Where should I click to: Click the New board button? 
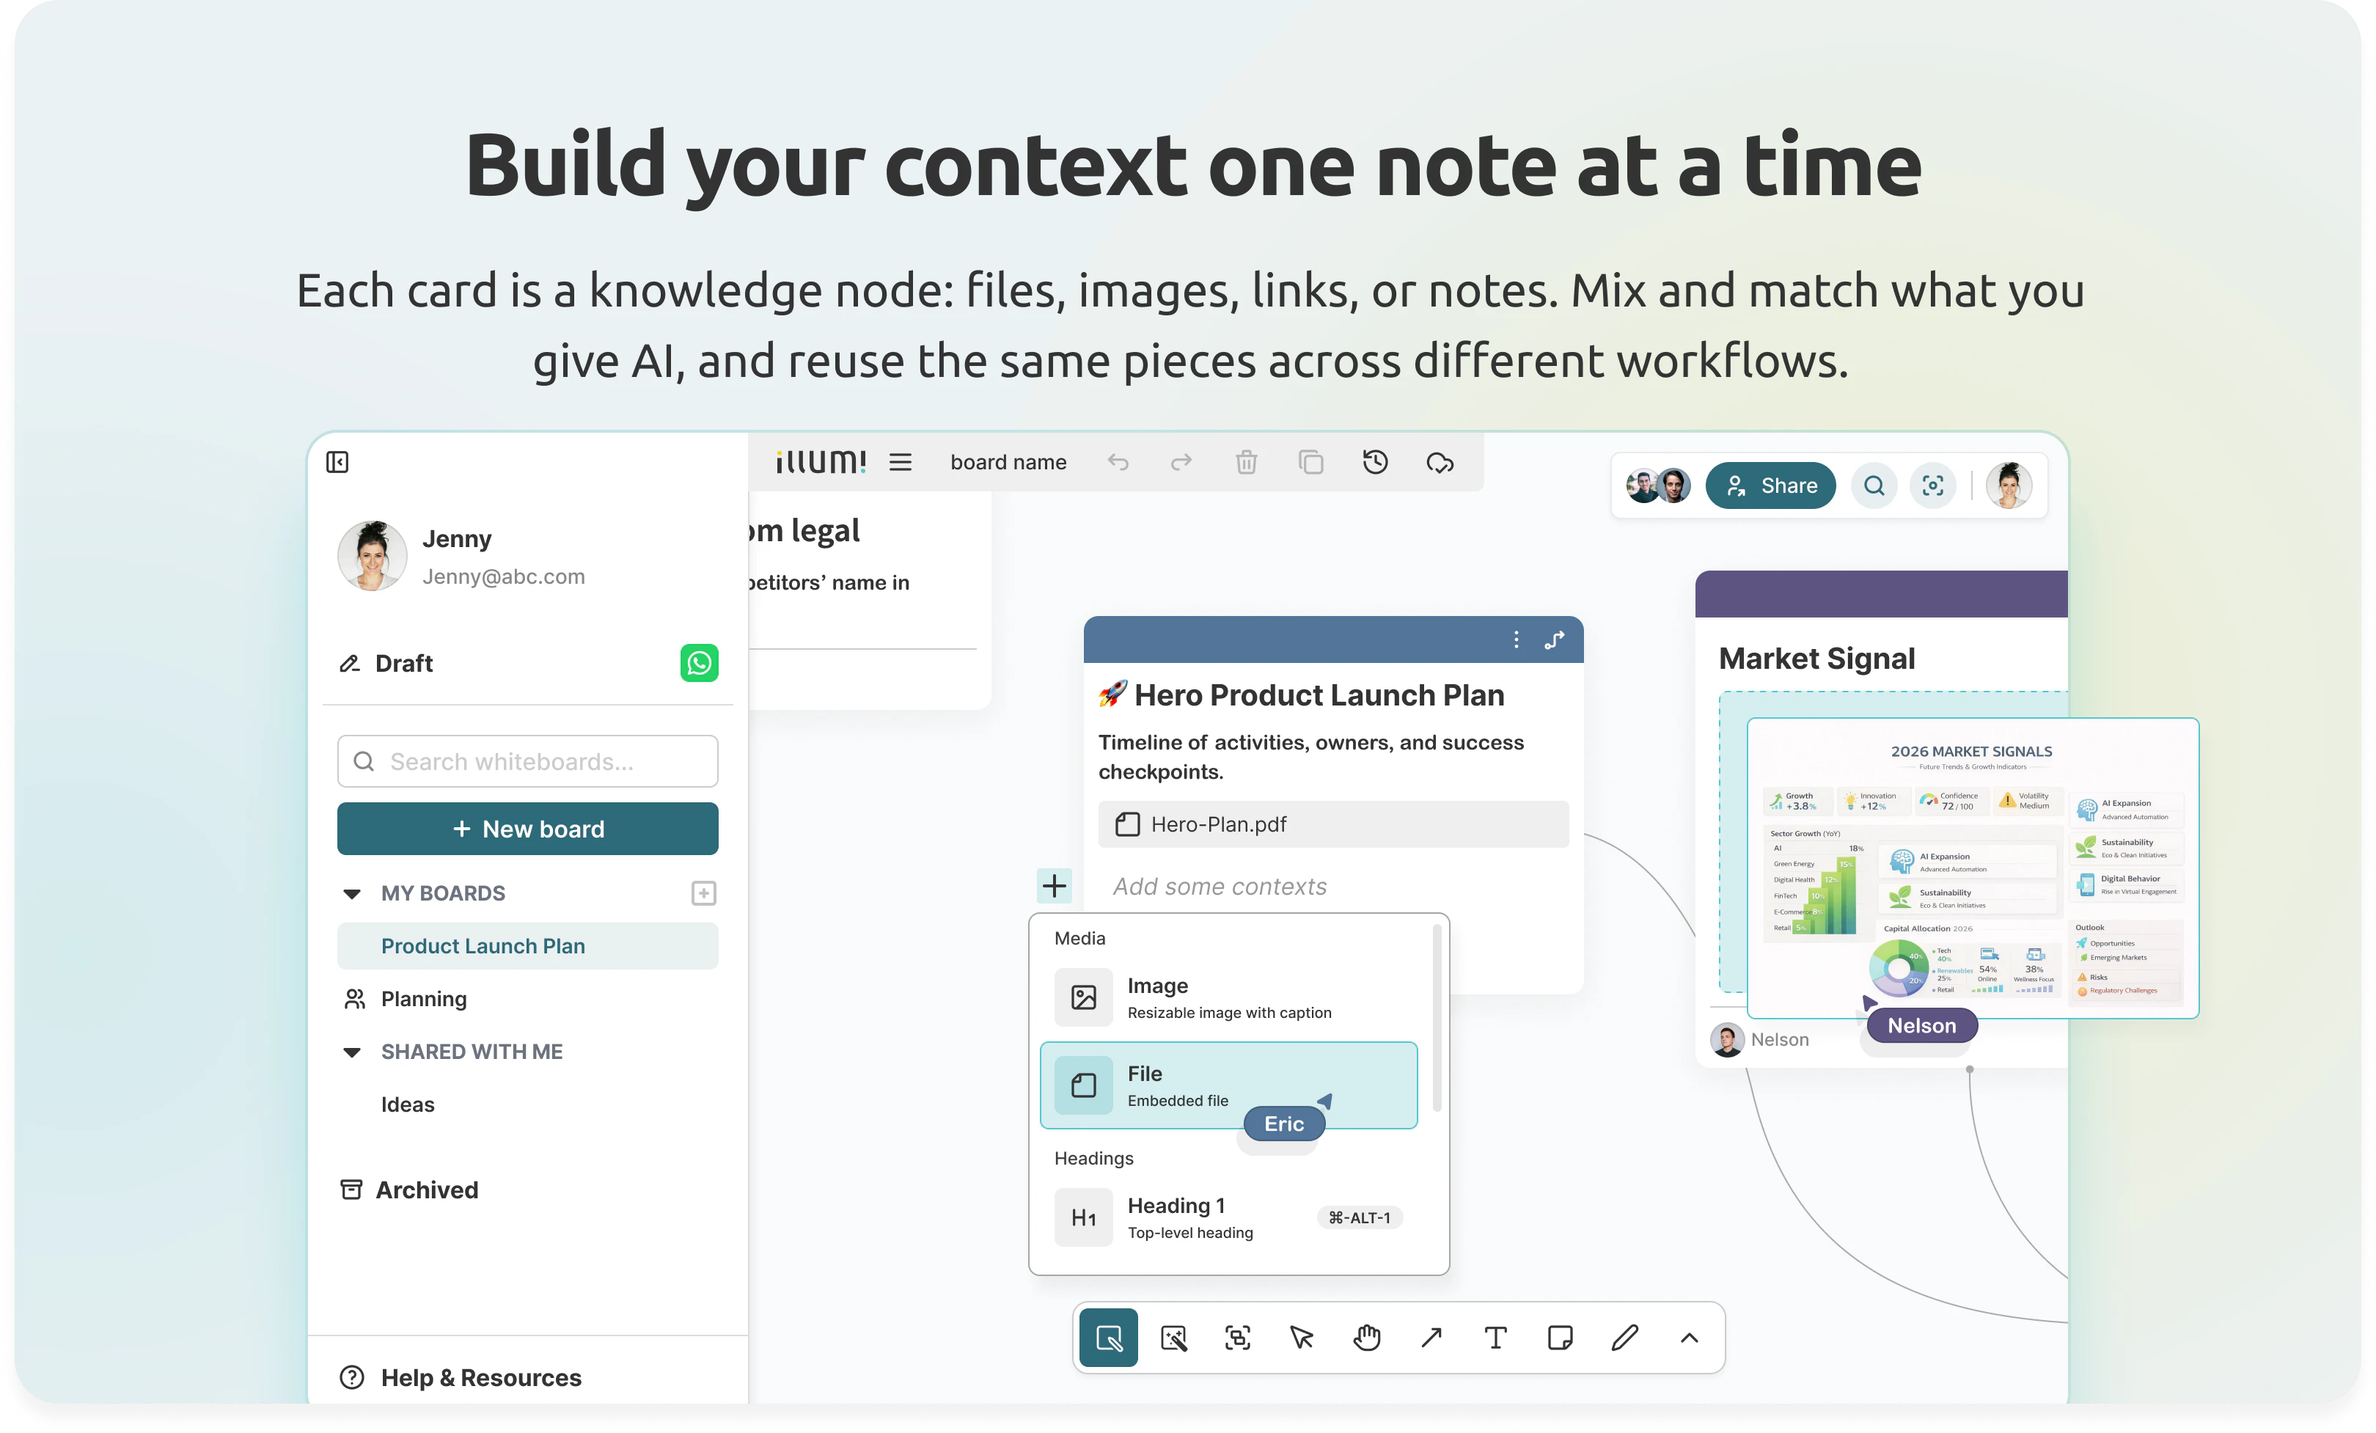click(x=527, y=829)
